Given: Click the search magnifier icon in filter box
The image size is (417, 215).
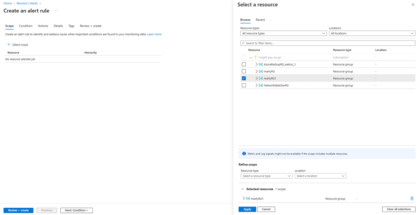Looking at the screenshot, I should coord(243,43).
